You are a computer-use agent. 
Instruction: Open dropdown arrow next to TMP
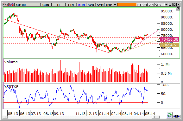pos(115,5)
